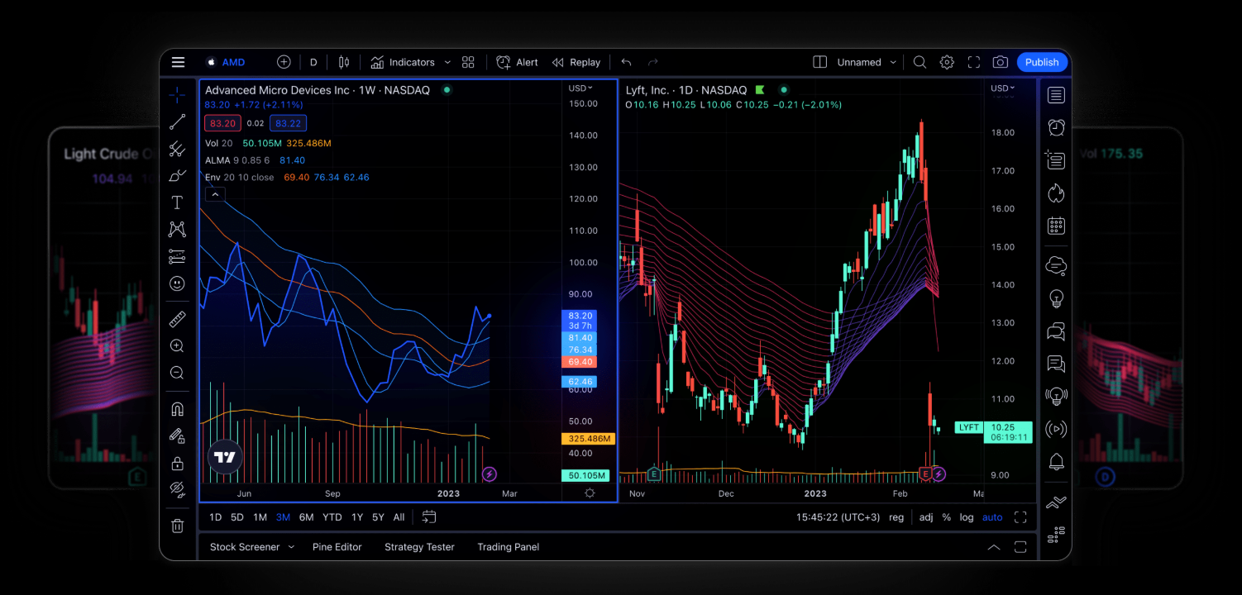Image resolution: width=1242 pixels, height=595 pixels.
Task: Expand the Indicators favorites dropdown arrow
Action: pos(447,62)
